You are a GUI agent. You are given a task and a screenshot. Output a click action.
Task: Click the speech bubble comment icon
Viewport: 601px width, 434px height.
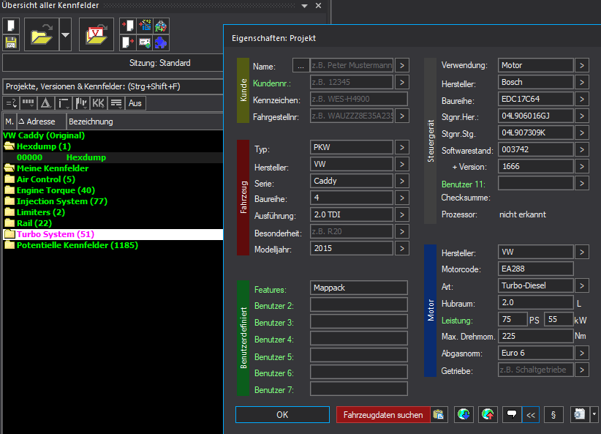[513, 415]
